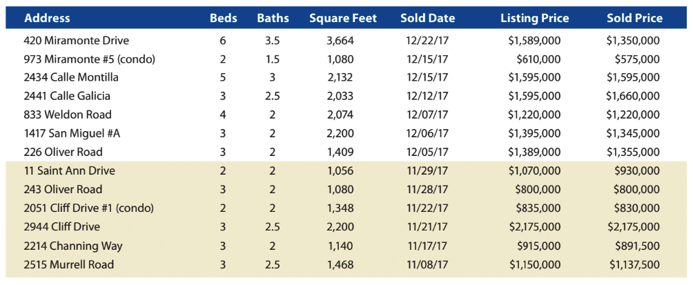
Task: Click the 11/08/17 sold date cell
Action: [x=427, y=264]
